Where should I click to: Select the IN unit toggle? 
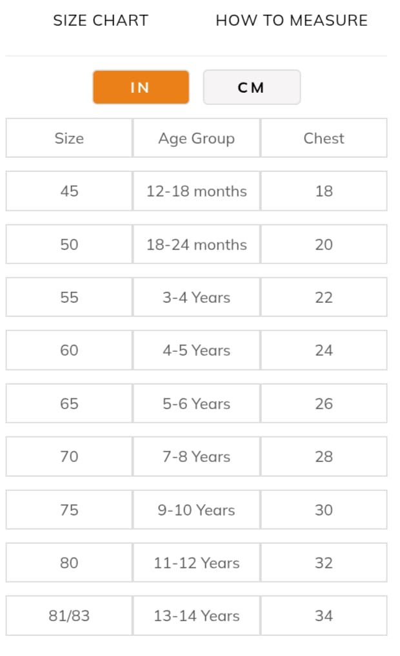[x=141, y=88]
